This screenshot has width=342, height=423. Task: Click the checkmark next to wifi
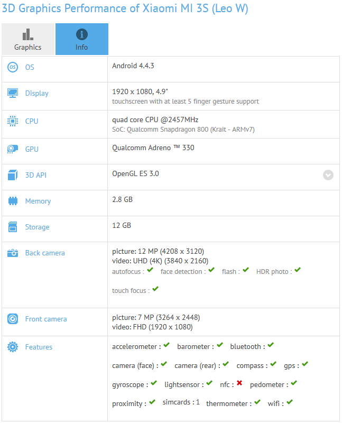point(289,402)
